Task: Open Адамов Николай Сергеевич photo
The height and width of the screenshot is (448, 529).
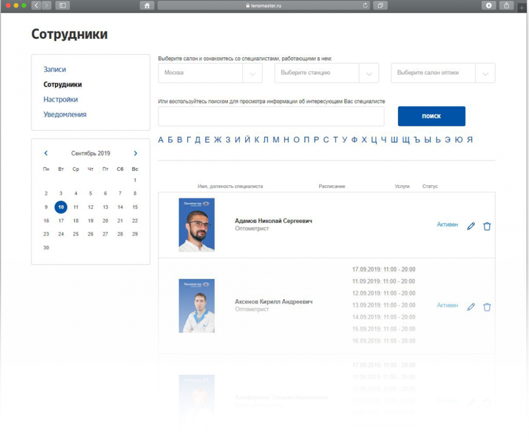Action: [197, 224]
